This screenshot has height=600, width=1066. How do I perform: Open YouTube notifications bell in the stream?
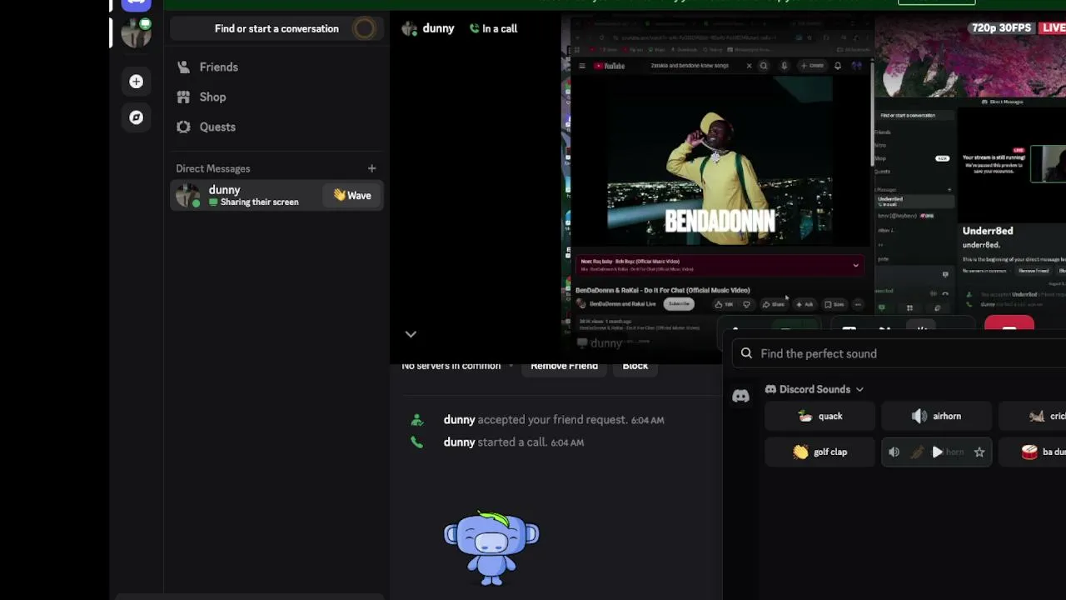(x=838, y=66)
